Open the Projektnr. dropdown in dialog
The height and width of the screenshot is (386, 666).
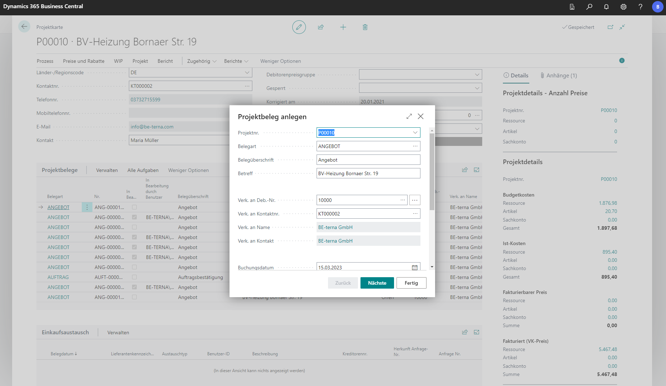point(415,133)
